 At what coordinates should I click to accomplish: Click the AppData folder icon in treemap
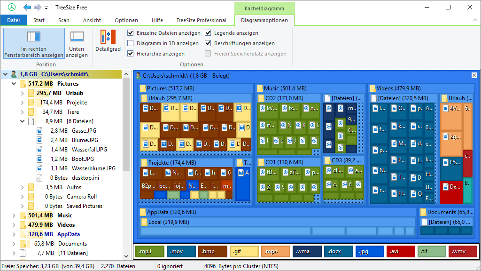[x=143, y=212]
